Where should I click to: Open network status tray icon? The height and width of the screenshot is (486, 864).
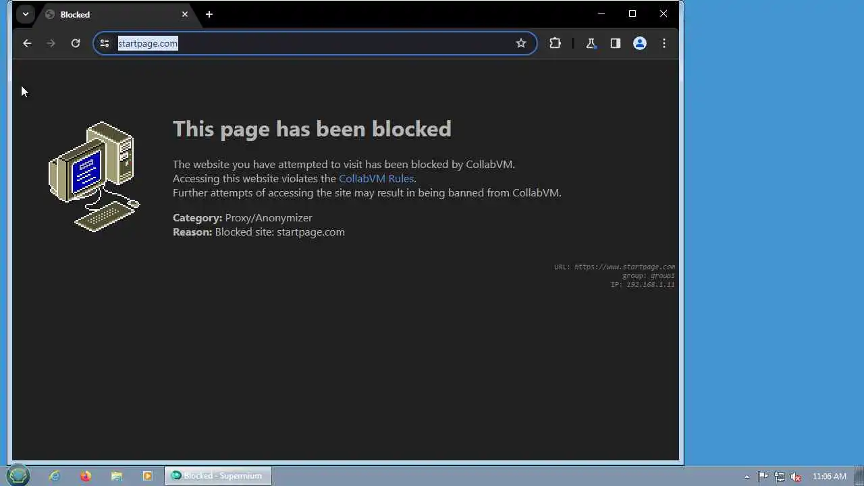point(780,477)
